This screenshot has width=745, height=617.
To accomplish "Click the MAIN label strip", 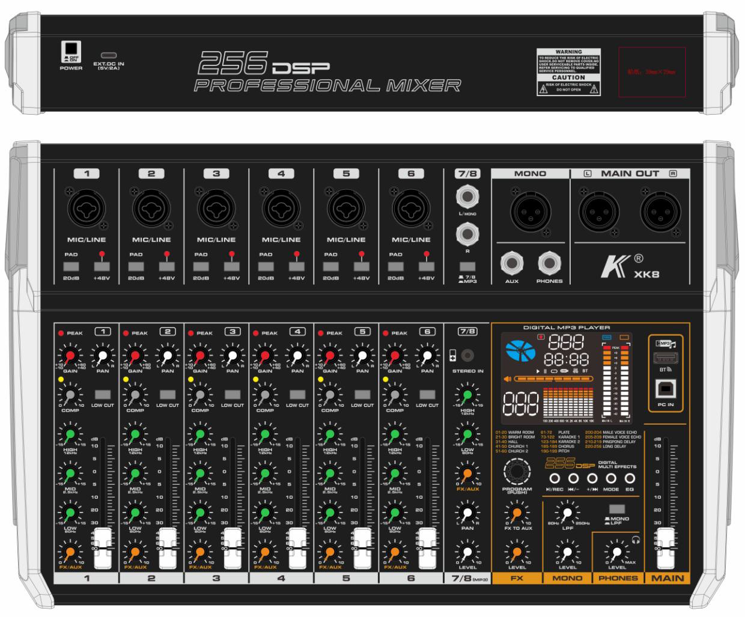I will tap(667, 578).
